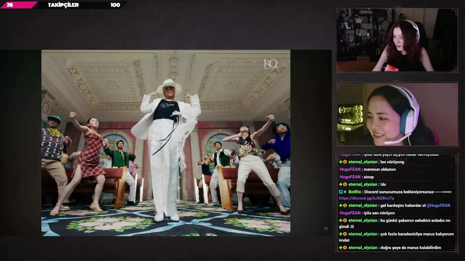Viewport: 465px width, 261px height.
Task: Click the "!dc" command message
Action: 384,185
